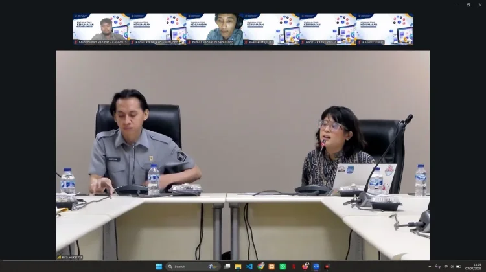This screenshot has width=486, height=272.
Task: Click the microphone tray icon
Action: (x=437, y=267)
